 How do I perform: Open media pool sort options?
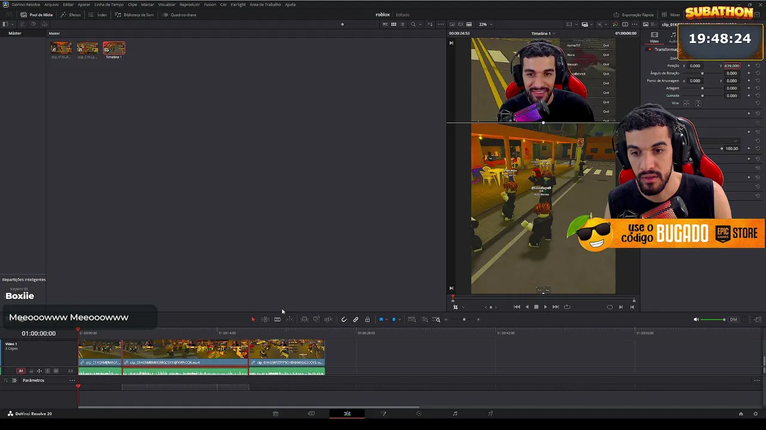430,24
